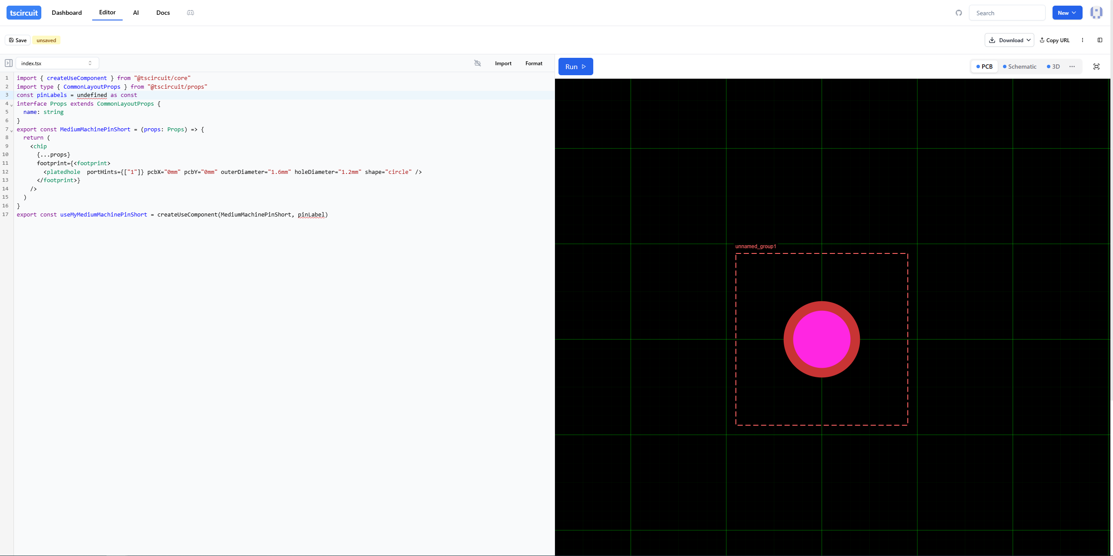
Task: Click the tscircuit logo
Action: click(24, 13)
